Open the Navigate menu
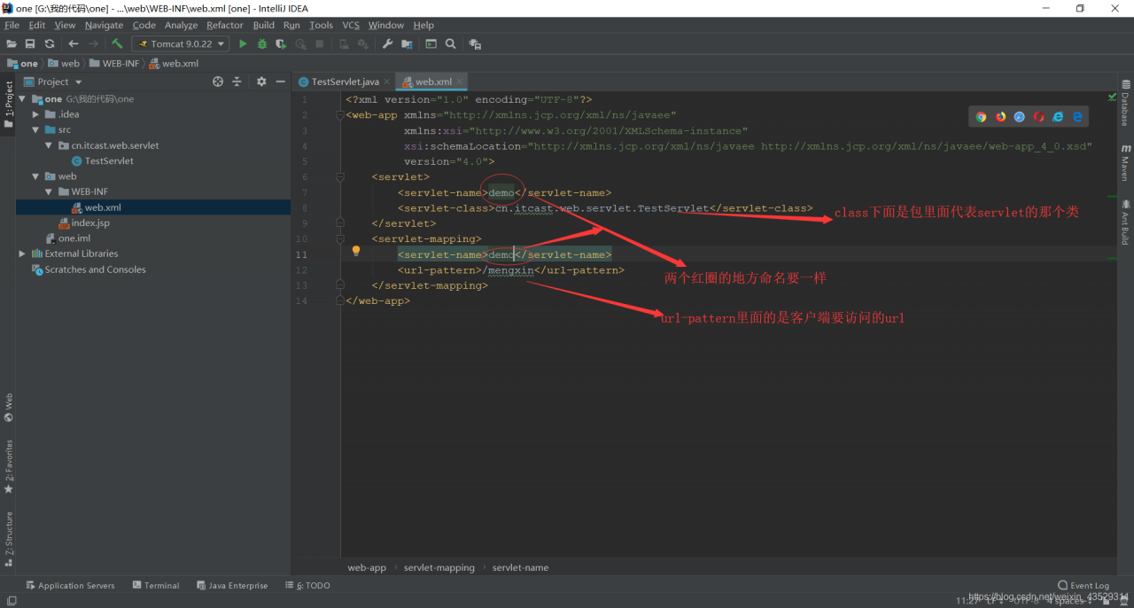The height and width of the screenshot is (608, 1134). coord(104,25)
